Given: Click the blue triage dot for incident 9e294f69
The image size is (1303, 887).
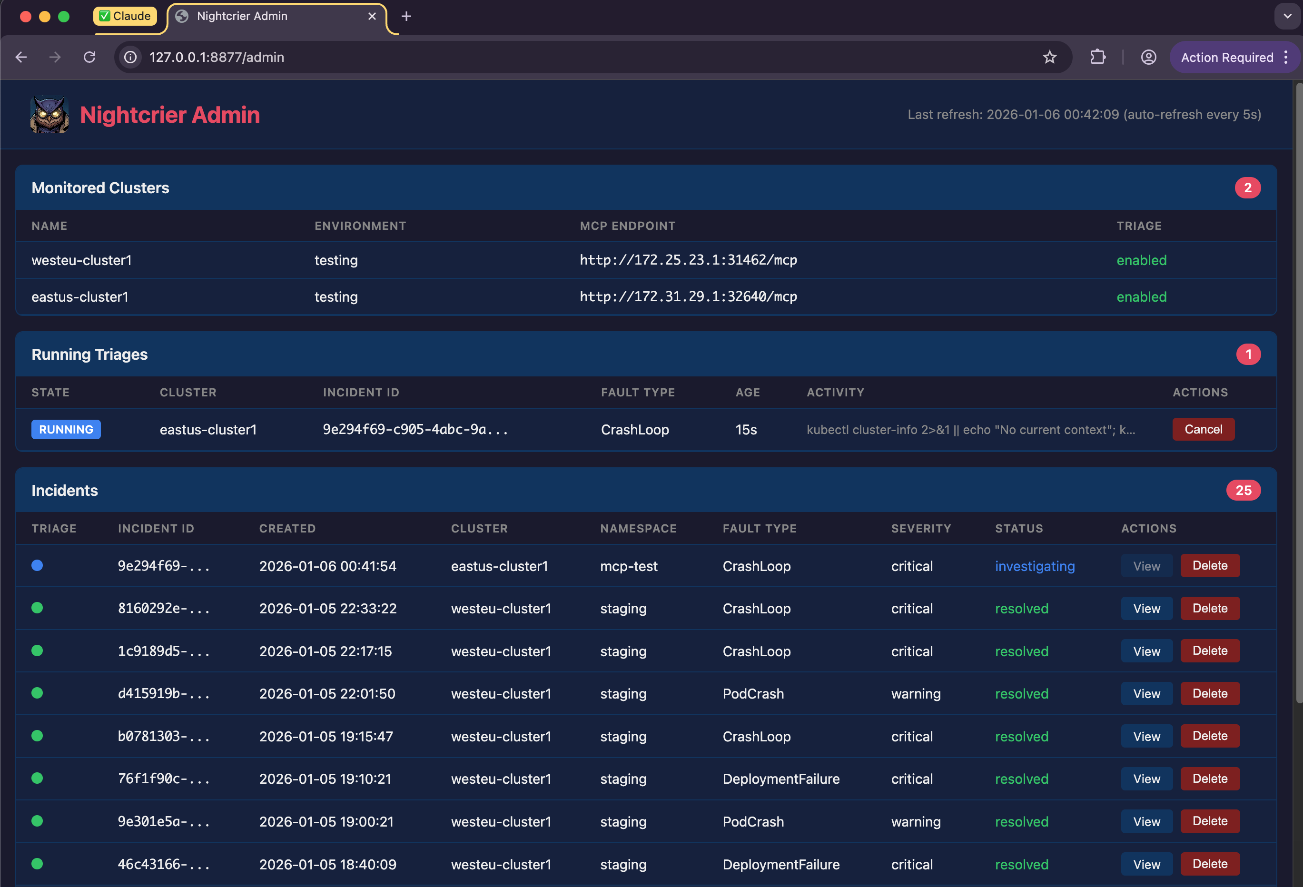Looking at the screenshot, I should (37, 566).
